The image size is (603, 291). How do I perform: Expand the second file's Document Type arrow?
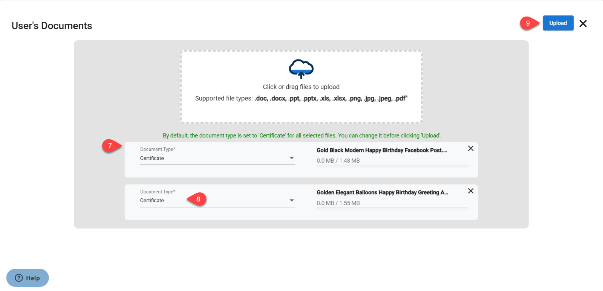pyautogui.click(x=292, y=200)
